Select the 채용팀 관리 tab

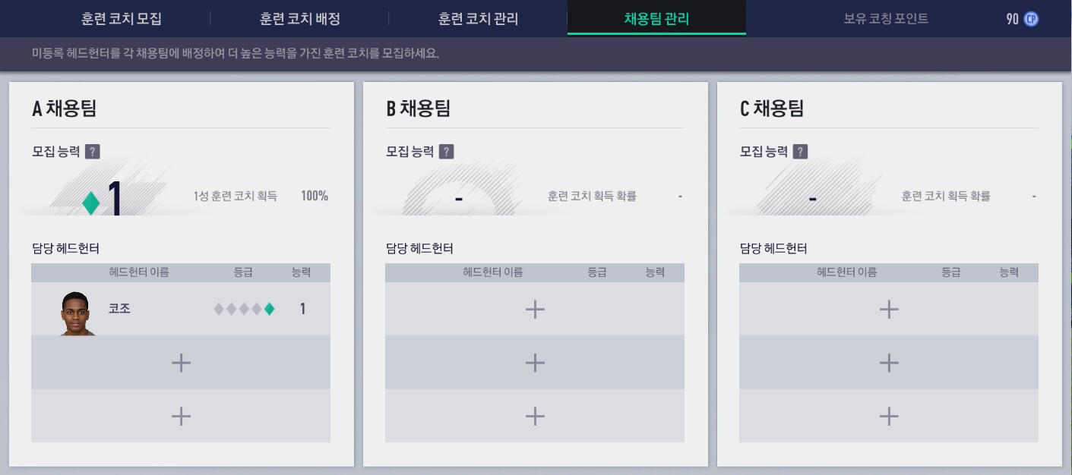coord(656,19)
